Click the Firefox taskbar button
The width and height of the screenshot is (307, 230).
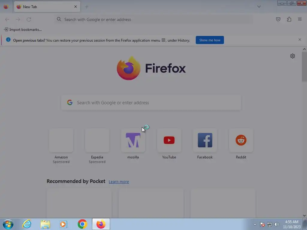101,224
